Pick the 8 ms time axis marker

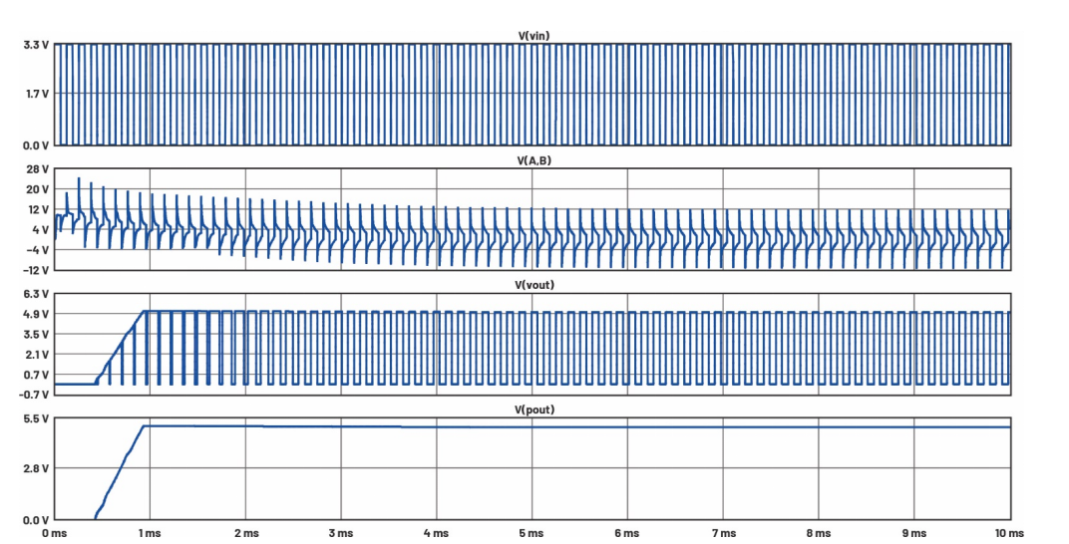pos(819,534)
